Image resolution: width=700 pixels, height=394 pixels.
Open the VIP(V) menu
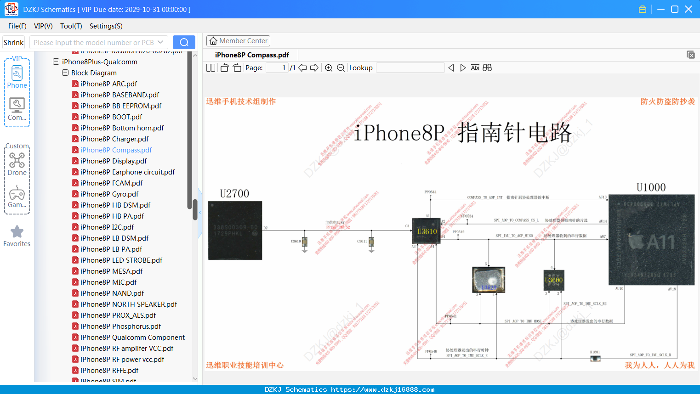[43, 26]
